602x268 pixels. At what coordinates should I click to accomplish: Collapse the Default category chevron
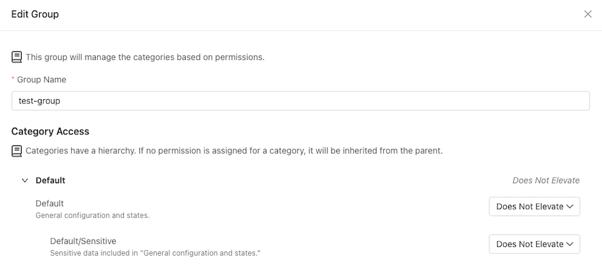pos(25,180)
